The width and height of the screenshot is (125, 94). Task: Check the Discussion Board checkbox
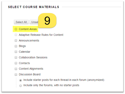(16, 74)
